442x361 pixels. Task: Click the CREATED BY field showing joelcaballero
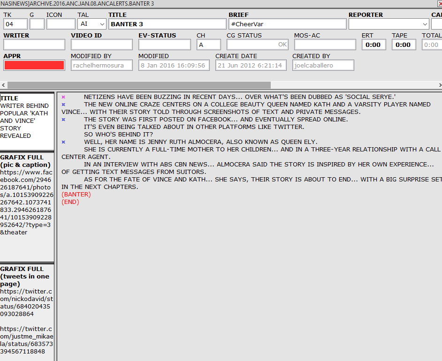click(x=323, y=65)
